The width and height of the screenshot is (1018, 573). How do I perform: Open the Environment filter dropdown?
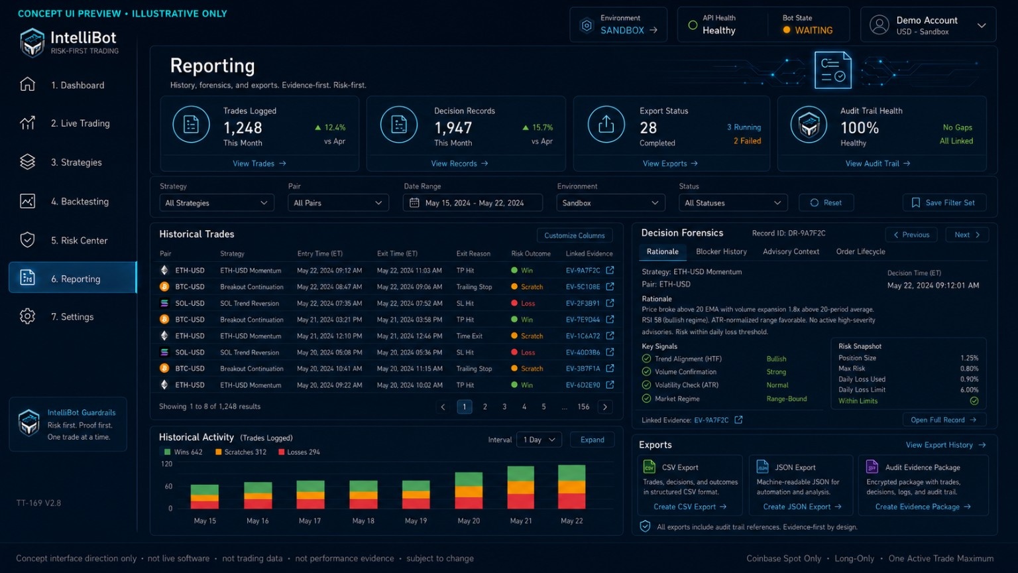point(610,203)
